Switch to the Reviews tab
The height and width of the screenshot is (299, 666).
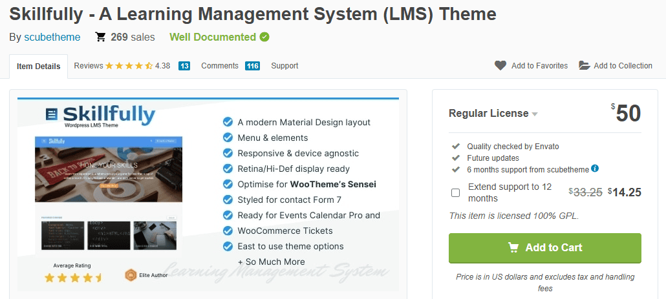pyautogui.click(x=89, y=66)
